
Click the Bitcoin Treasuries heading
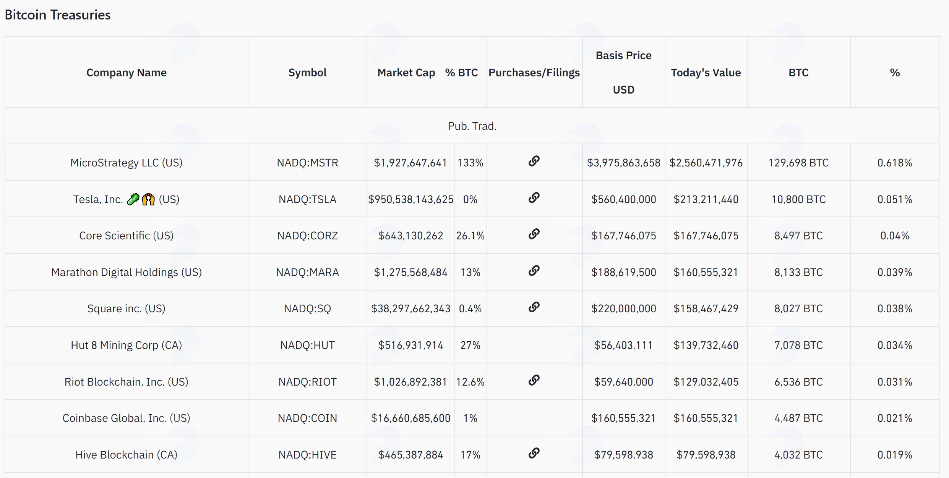pos(58,15)
